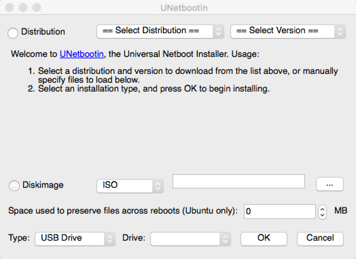The width and height of the screenshot is (356, 259).
Task: Click the UNetbootin hyperlink
Action: click(x=82, y=54)
